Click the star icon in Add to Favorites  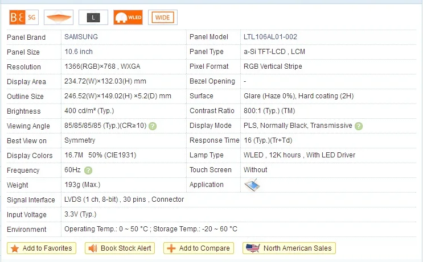tap(15, 248)
